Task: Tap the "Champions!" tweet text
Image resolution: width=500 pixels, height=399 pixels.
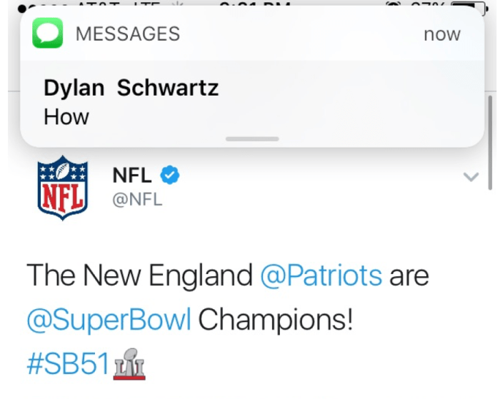Action: [275, 320]
